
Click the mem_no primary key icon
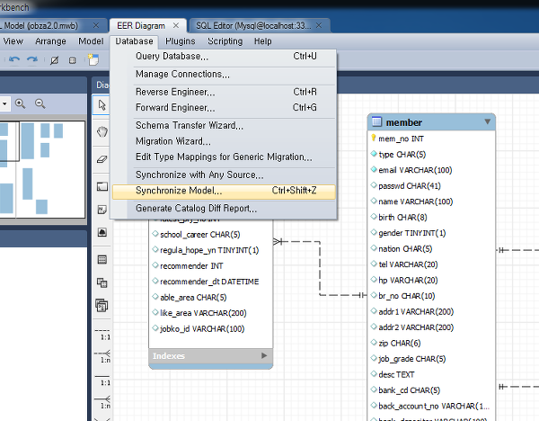coord(374,139)
